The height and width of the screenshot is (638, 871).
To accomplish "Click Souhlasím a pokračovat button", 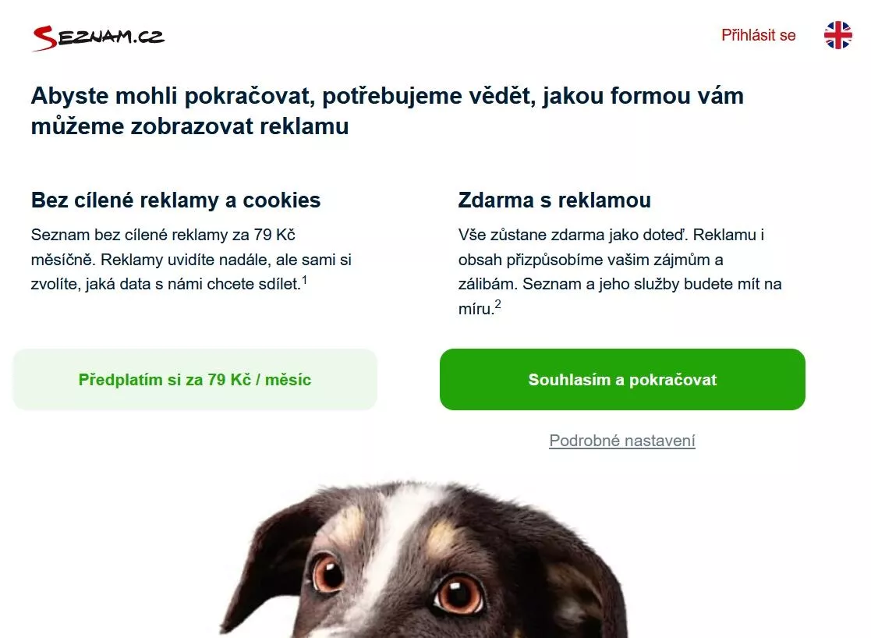I will 622,380.
